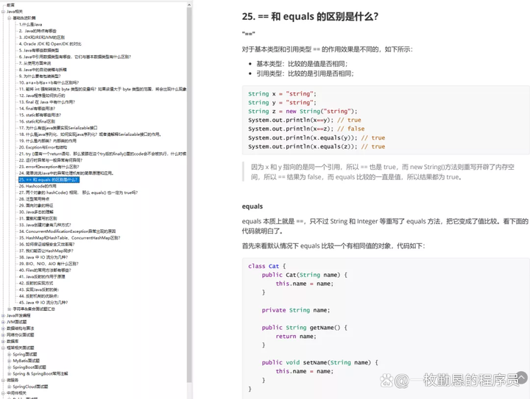Open topic 34 ConcurrentModificationException
530x399 pixels.
pos(67,231)
